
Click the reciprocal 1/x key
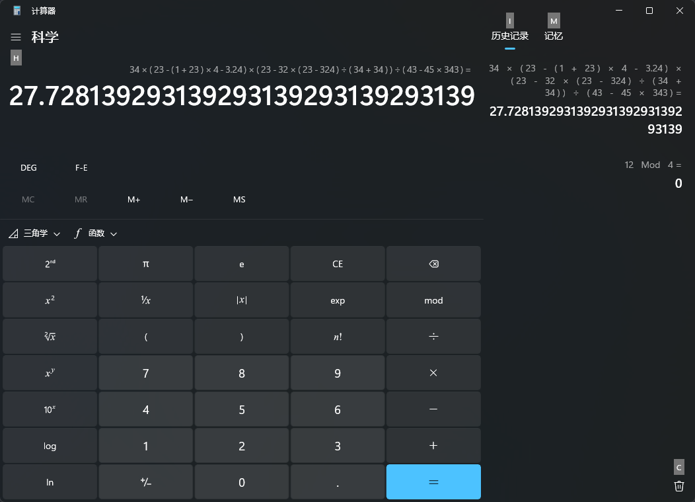[x=146, y=300]
